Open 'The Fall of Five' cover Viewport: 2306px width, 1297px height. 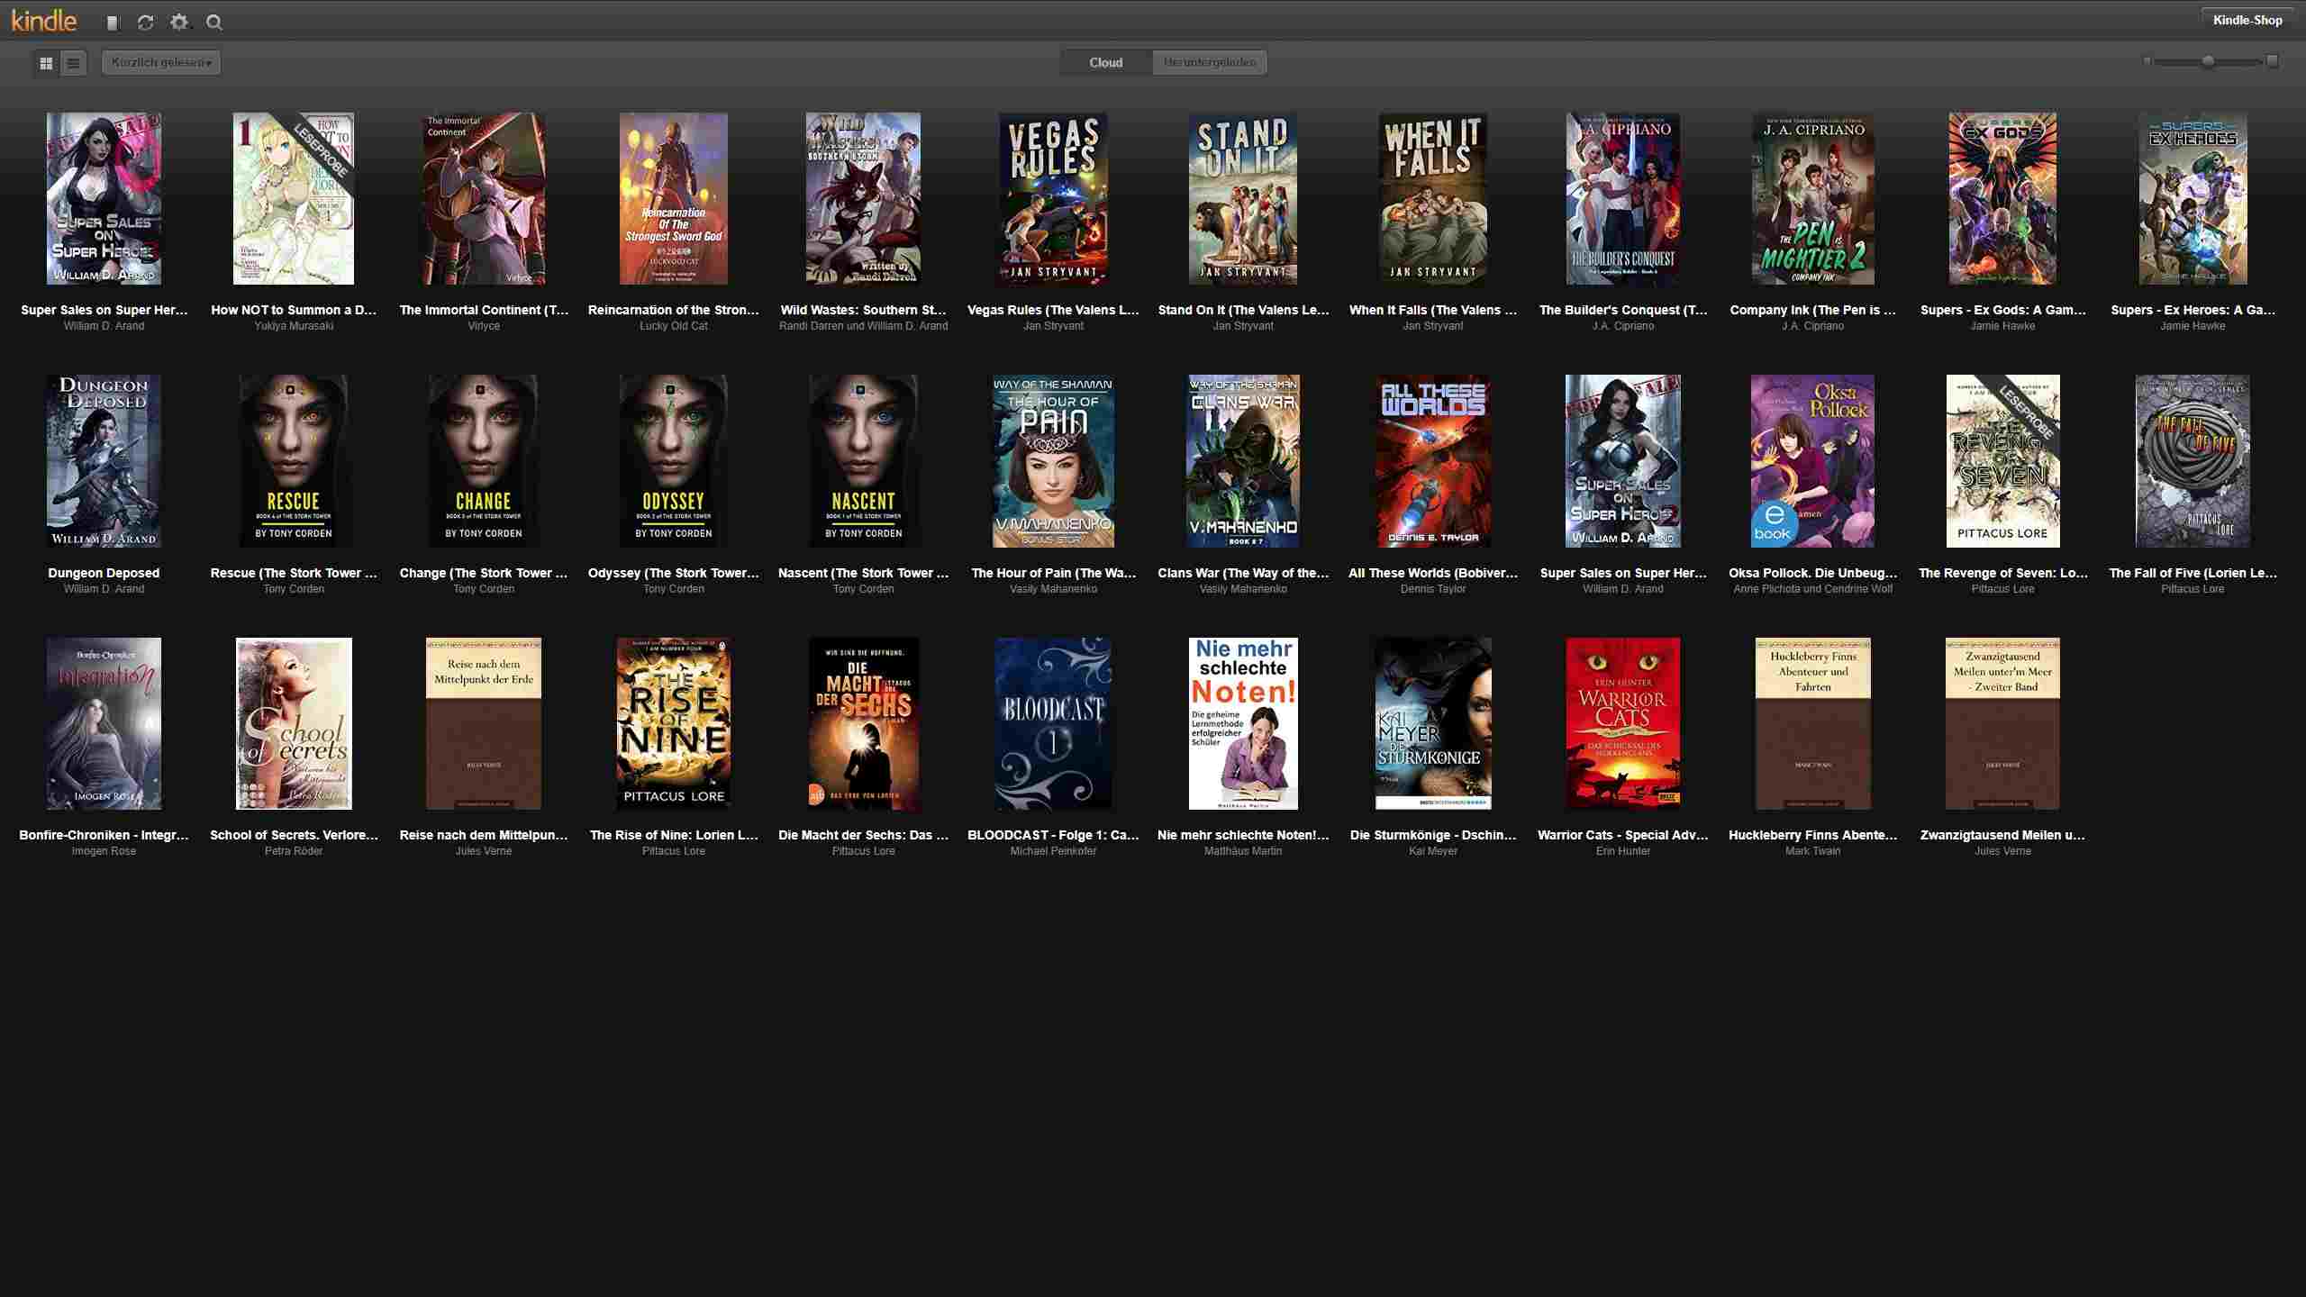[x=2193, y=461]
